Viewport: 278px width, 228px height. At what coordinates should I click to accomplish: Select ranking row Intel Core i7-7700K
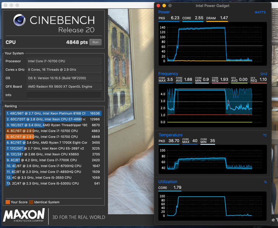(53, 160)
